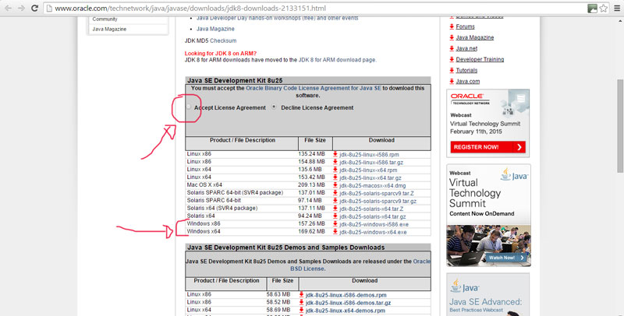Click download arrow icon for linux-i586-demos.tar.gz

coord(301,303)
